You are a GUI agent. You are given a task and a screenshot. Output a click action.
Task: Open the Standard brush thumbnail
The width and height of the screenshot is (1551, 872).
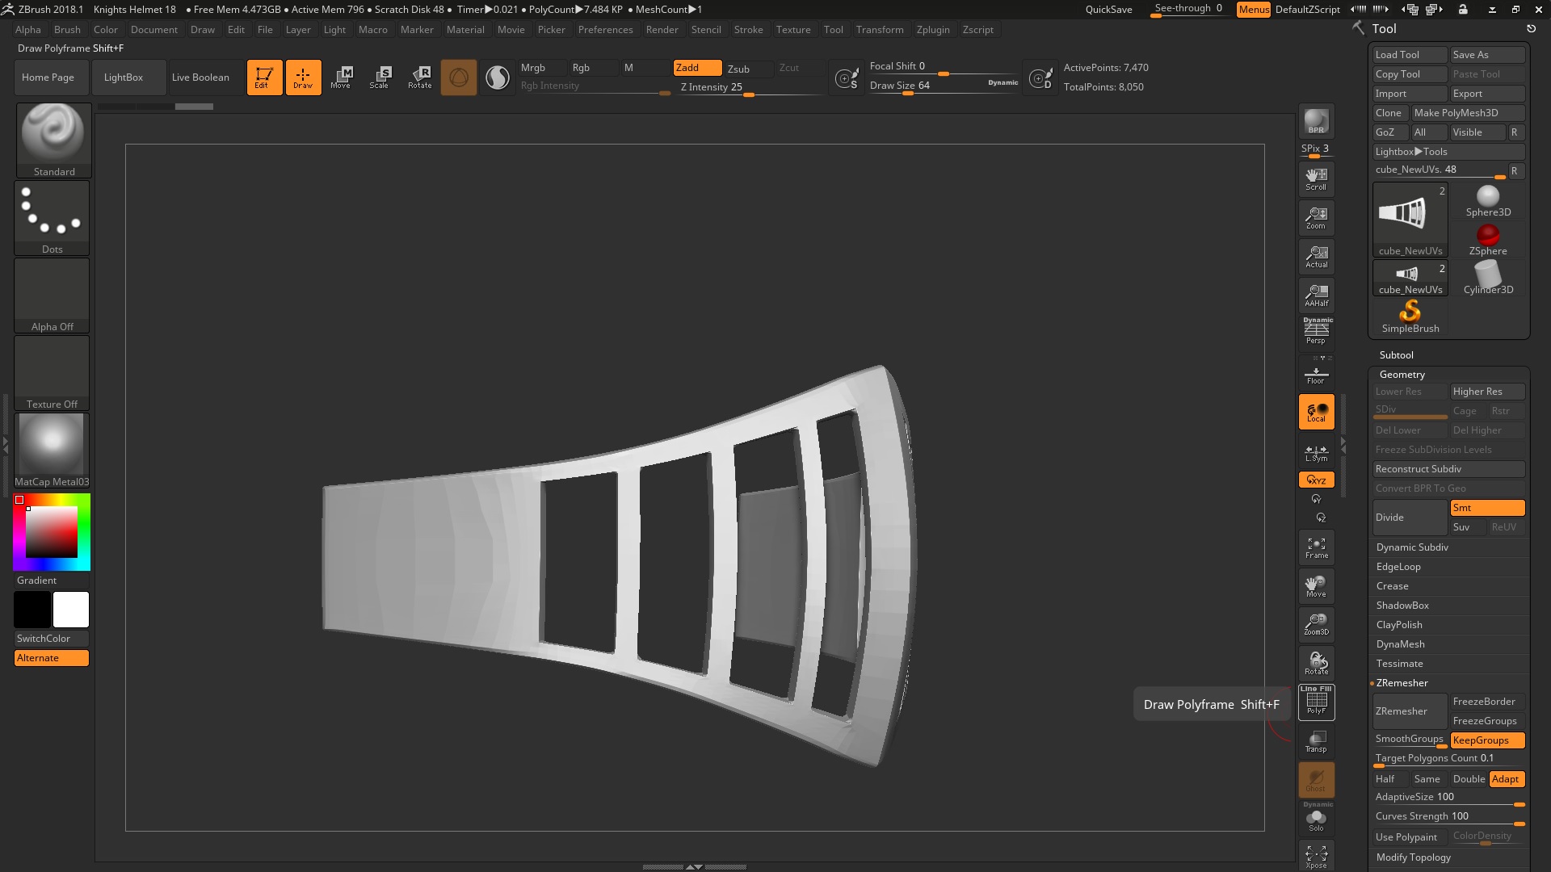tap(53, 140)
